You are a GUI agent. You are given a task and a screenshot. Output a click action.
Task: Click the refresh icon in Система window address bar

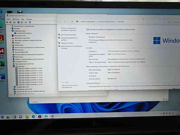pos(168,22)
